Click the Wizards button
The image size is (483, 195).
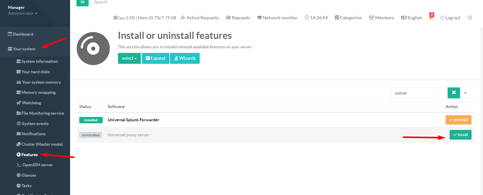coord(185,58)
